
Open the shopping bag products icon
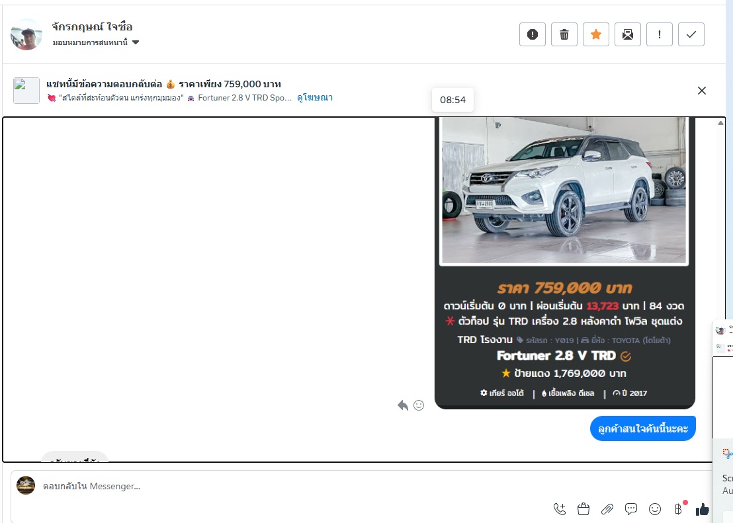click(583, 509)
